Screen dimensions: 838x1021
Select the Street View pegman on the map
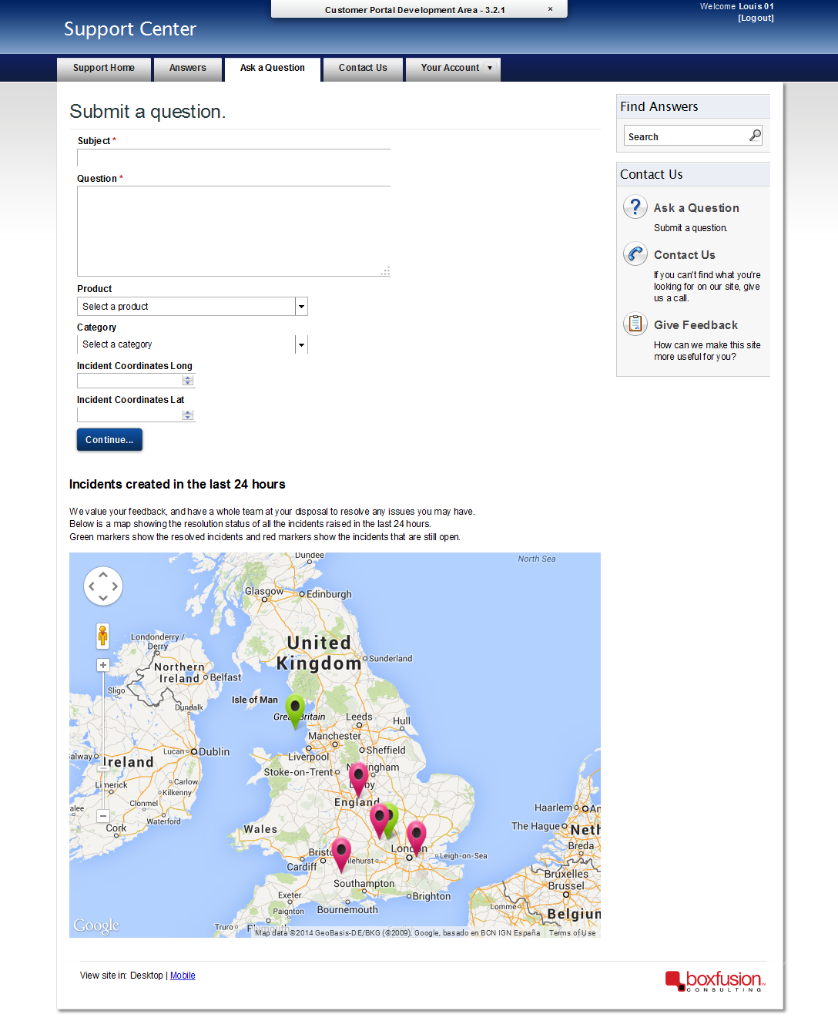102,636
